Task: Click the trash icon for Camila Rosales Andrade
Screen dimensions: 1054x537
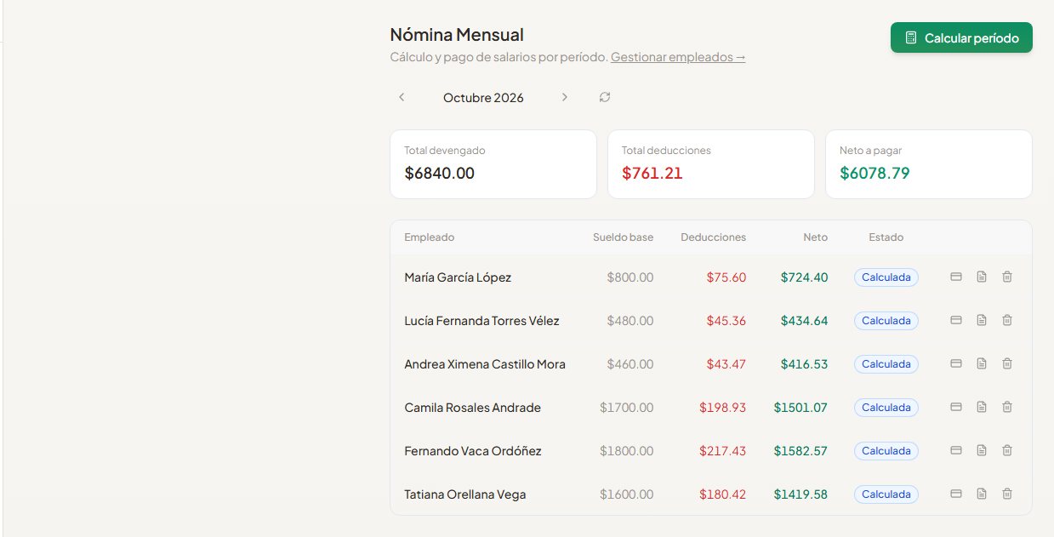Action: click(1007, 407)
